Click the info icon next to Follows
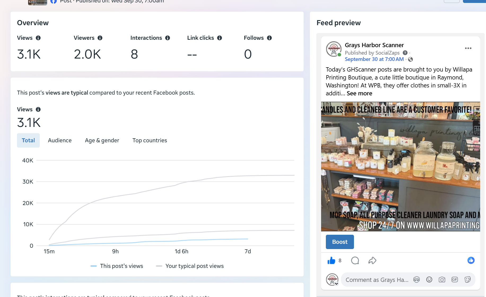 (269, 38)
